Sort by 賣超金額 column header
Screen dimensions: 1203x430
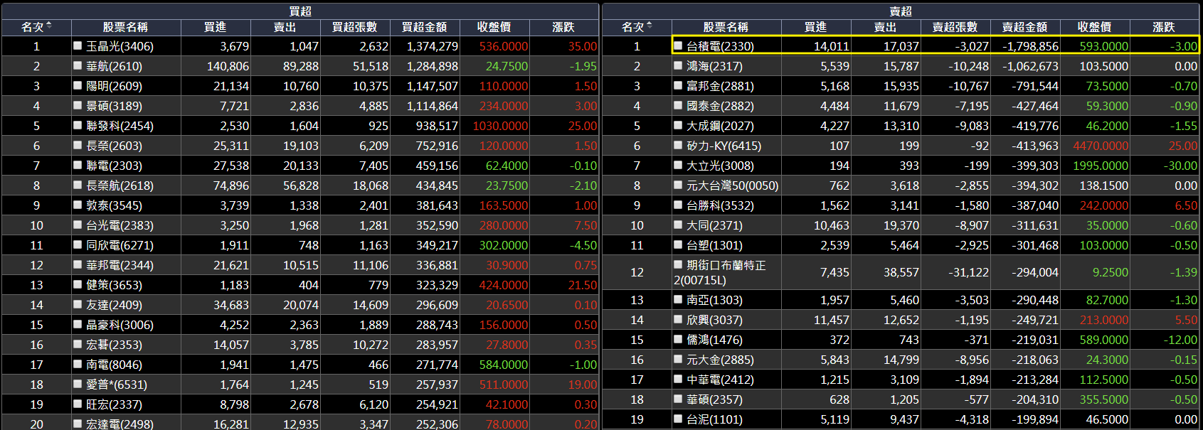tap(1024, 27)
